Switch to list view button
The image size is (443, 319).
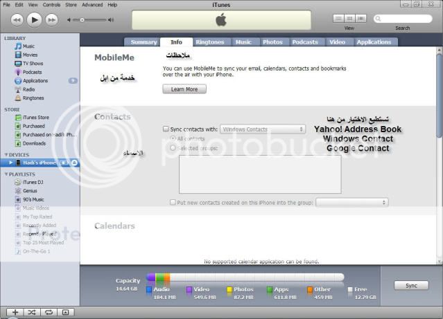338,19
